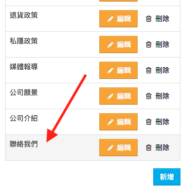Add a new page with 新增
Viewport: 185px width, 190px height.
[167, 177]
